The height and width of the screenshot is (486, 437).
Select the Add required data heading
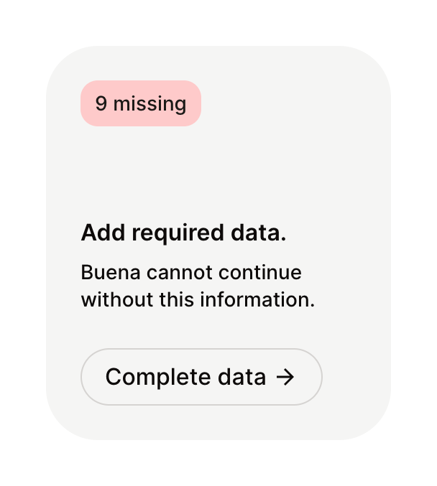183,233
